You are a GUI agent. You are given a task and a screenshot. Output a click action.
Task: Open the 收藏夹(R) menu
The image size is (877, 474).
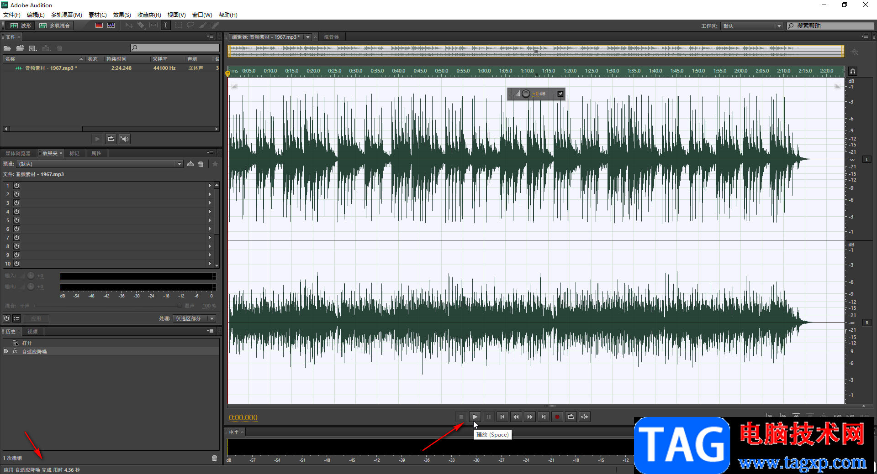pyautogui.click(x=149, y=15)
